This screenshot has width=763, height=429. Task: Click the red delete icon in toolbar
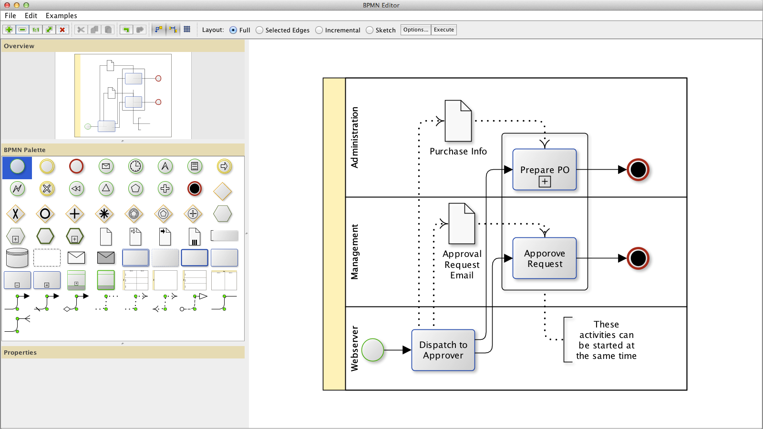[62, 30]
